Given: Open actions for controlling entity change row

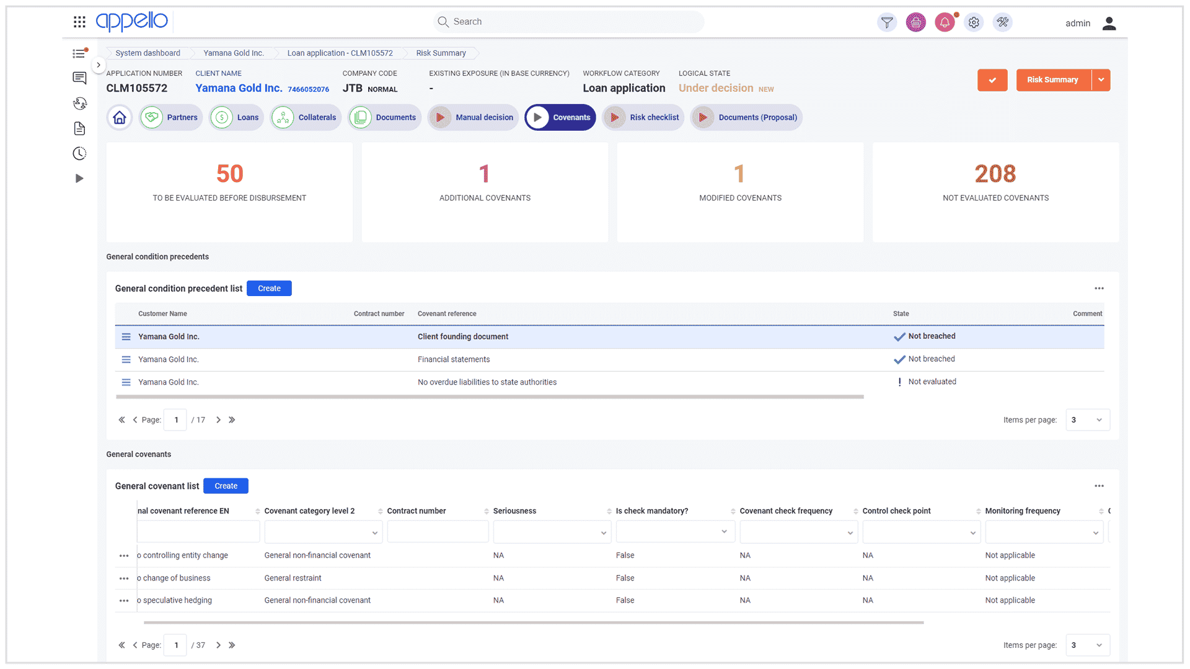Looking at the screenshot, I should [124, 556].
